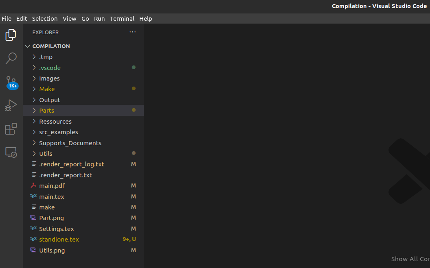Image resolution: width=430 pixels, height=268 pixels.
Task: Click the grey dot on Utils row
Action: point(134,153)
